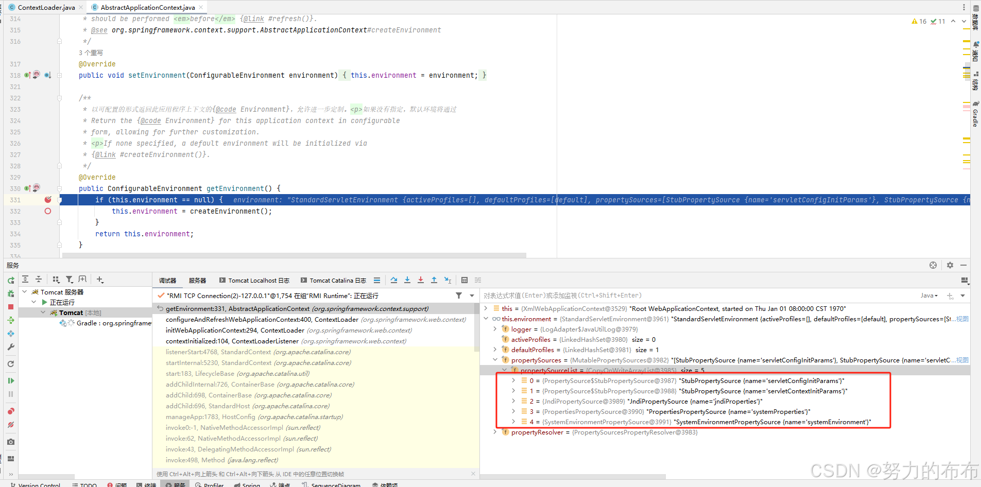Toggle the mute breakpoints icon
Screen dimensions: 981x487
(11, 425)
